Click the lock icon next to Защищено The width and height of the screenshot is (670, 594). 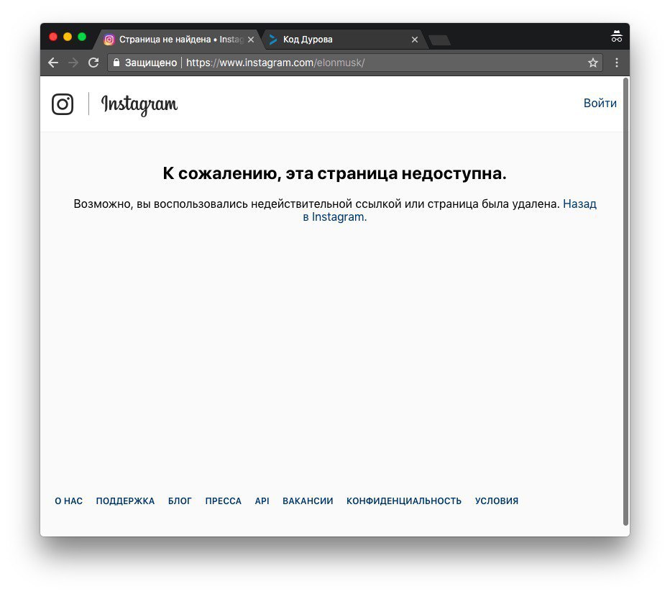click(116, 63)
